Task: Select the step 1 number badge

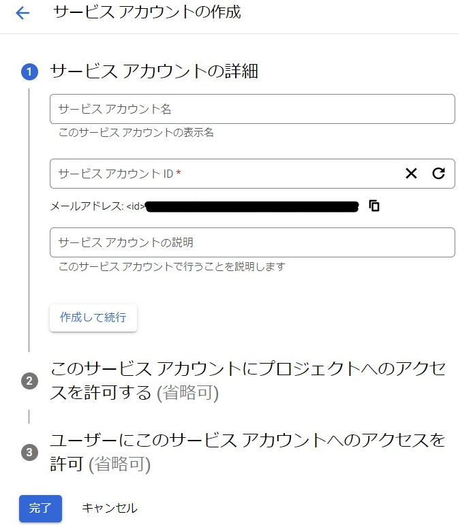Action: pos(29,71)
